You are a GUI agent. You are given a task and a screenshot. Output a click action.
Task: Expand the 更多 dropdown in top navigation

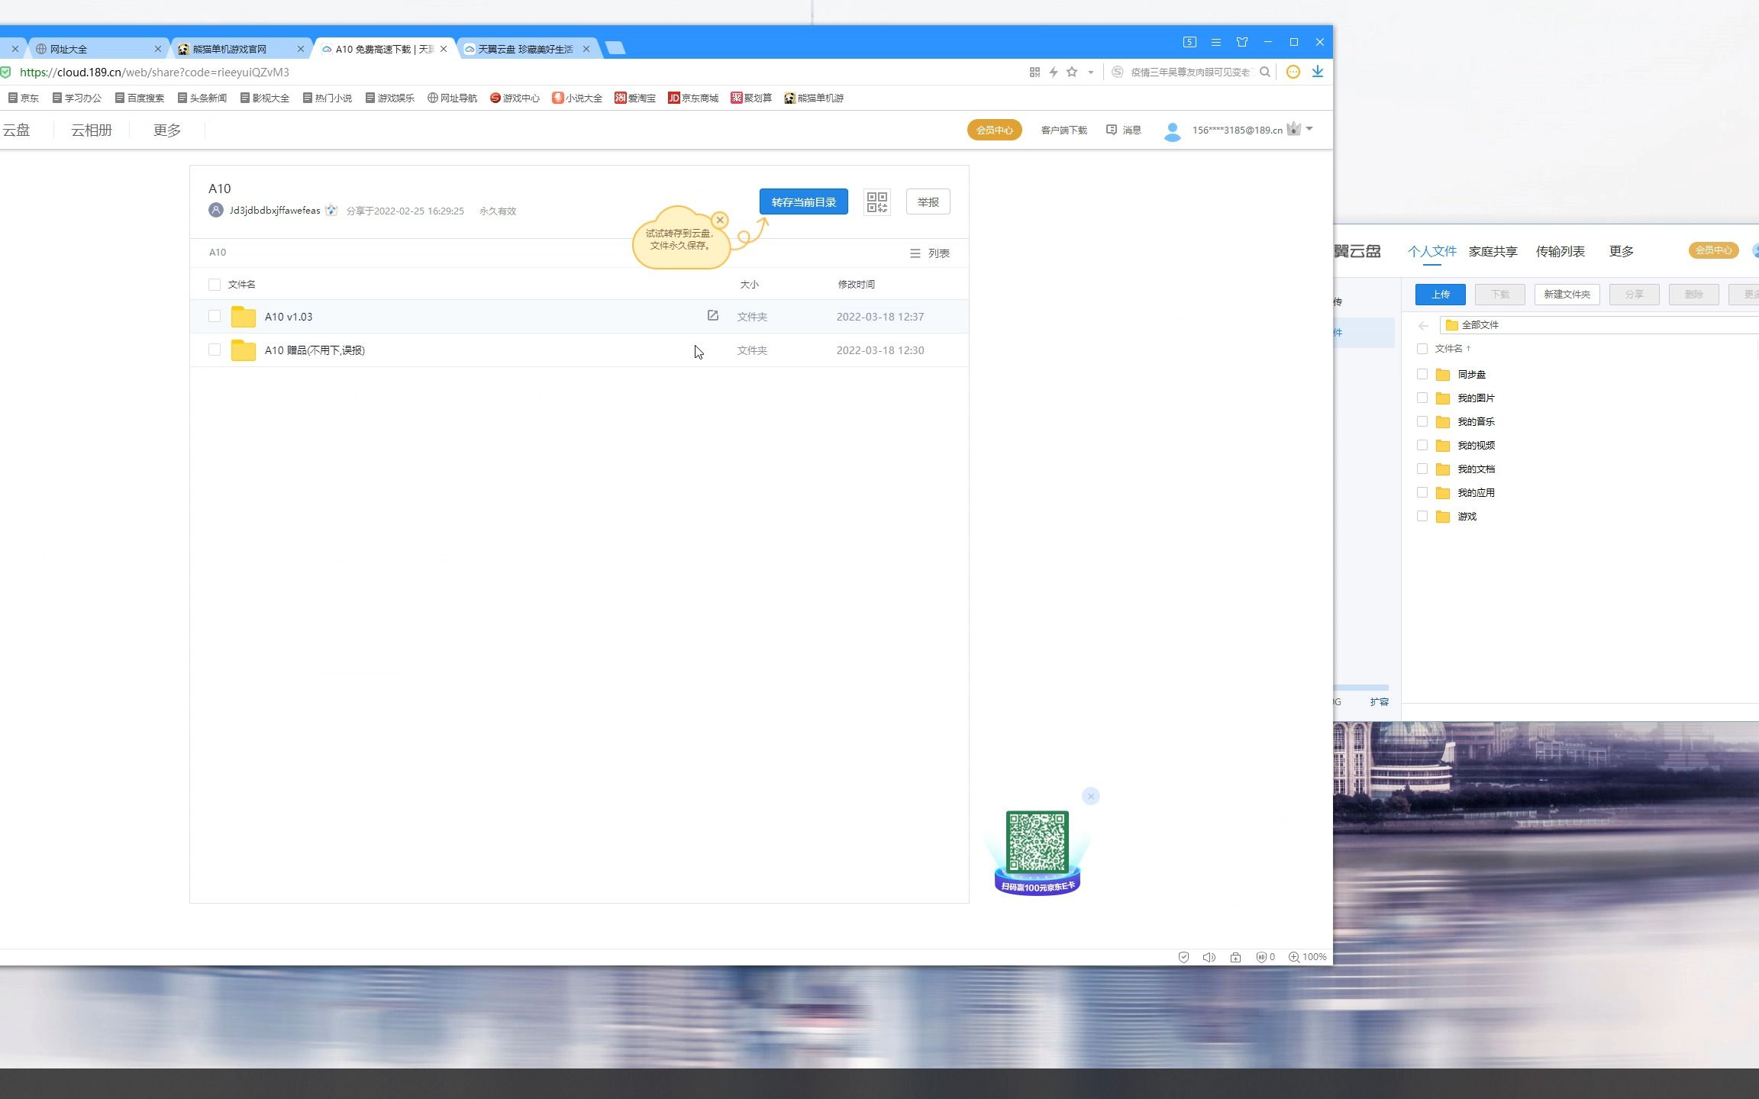[x=166, y=129]
